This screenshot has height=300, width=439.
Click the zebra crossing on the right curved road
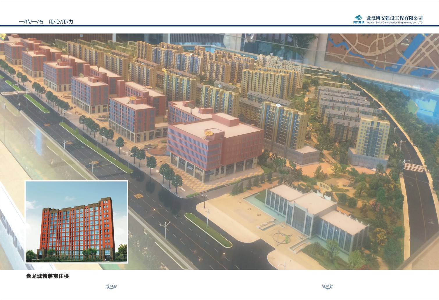pyautogui.click(x=413, y=167)
